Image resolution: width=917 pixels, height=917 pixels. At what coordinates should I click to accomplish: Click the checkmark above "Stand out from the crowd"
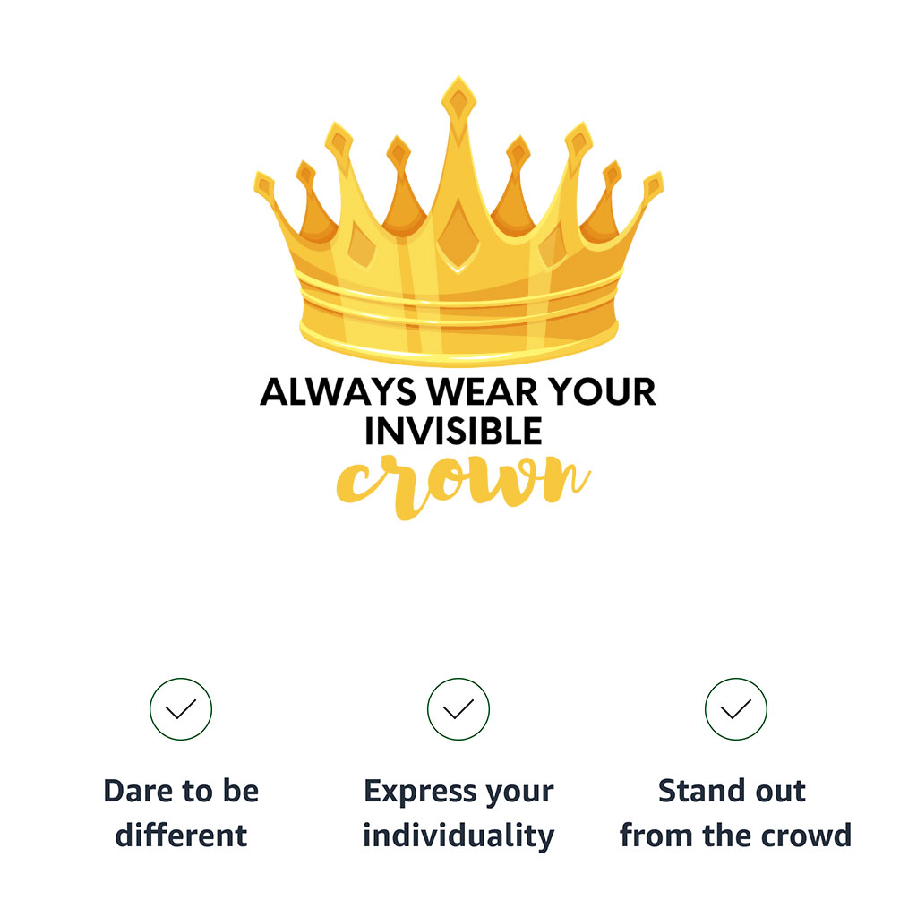tap(736, 709)
